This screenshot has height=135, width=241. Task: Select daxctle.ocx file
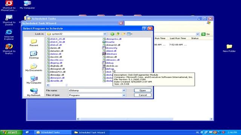pos(55,60)
